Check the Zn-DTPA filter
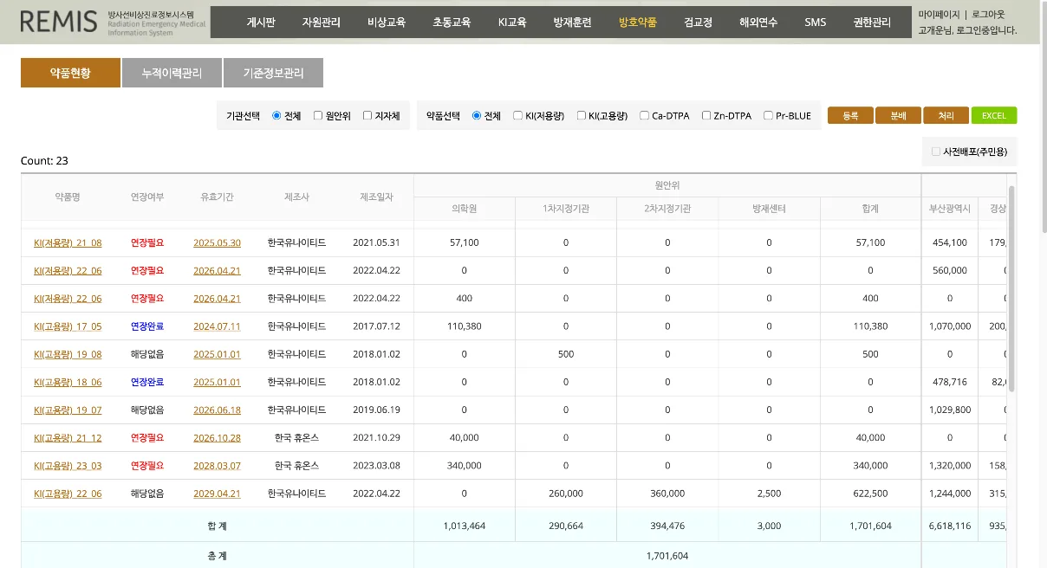1047x568 pixels. point(706,115)
